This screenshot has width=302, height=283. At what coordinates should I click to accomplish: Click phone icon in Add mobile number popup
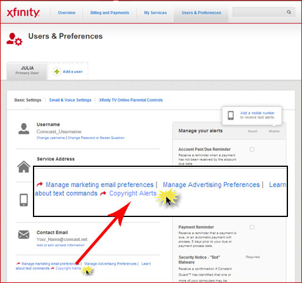coord(231,116)
